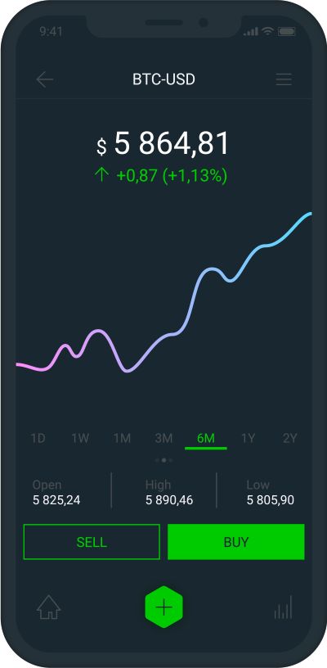327x668 pixels.
Task: Show the 2Y chart range
Action: tap(289, 439)
